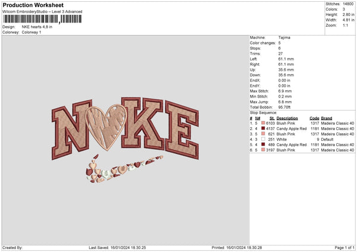
Task: Click the heart-filled swoosh in the design
Action: 124,169
